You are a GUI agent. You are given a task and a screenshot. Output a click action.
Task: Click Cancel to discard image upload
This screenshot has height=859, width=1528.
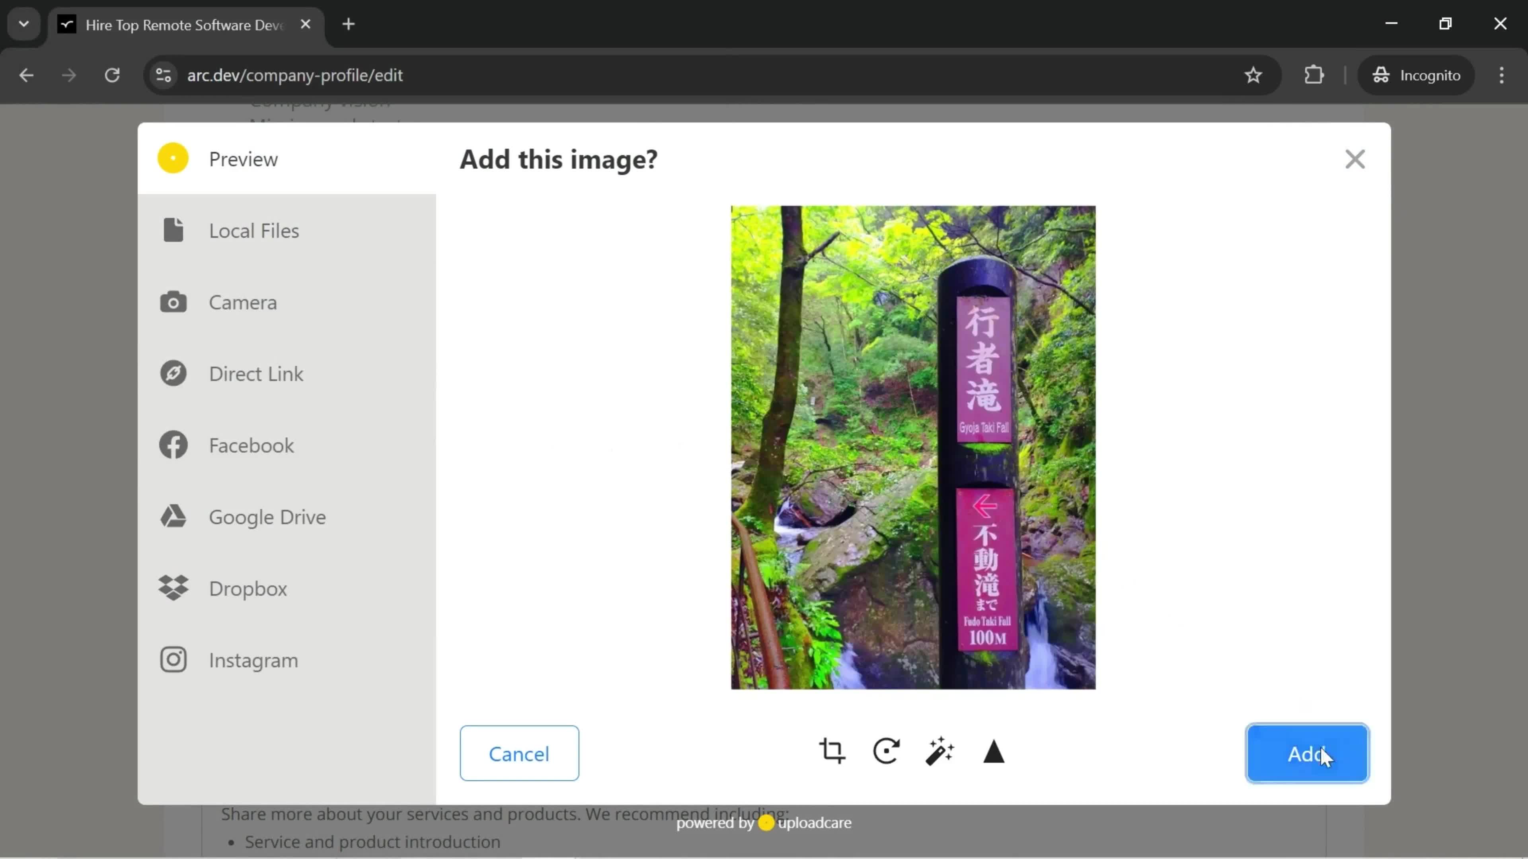(519, 753)
